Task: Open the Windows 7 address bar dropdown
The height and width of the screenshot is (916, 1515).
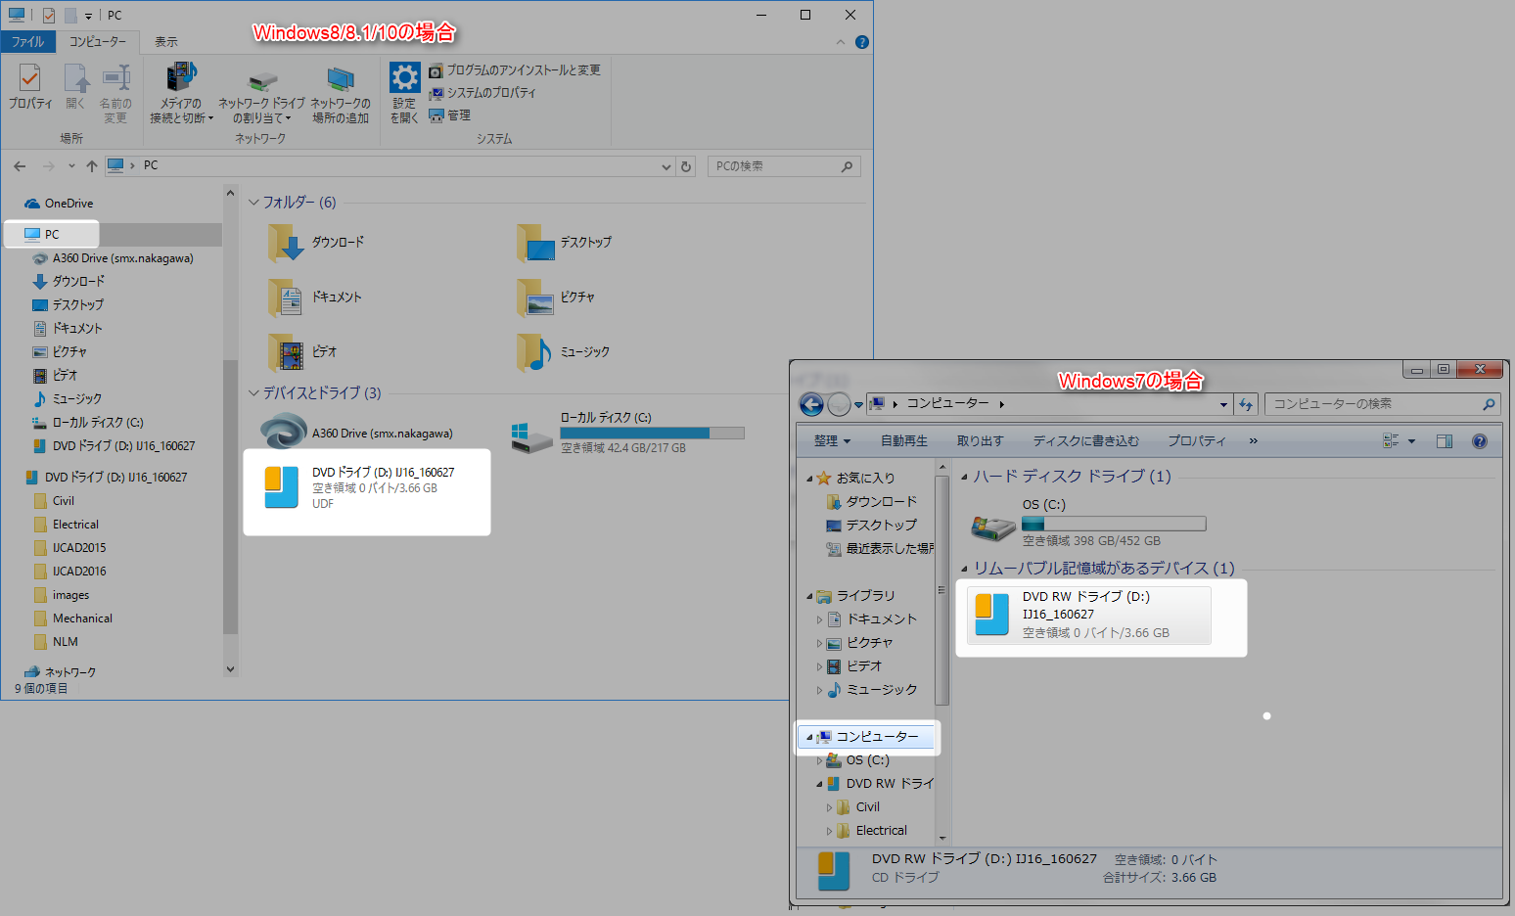Action: pos(1223,404)
